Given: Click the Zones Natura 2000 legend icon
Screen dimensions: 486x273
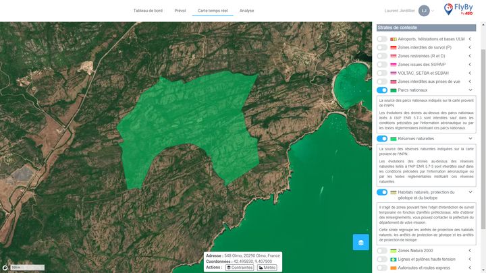Looking at the screenshot, I should (x=394, y=251).
